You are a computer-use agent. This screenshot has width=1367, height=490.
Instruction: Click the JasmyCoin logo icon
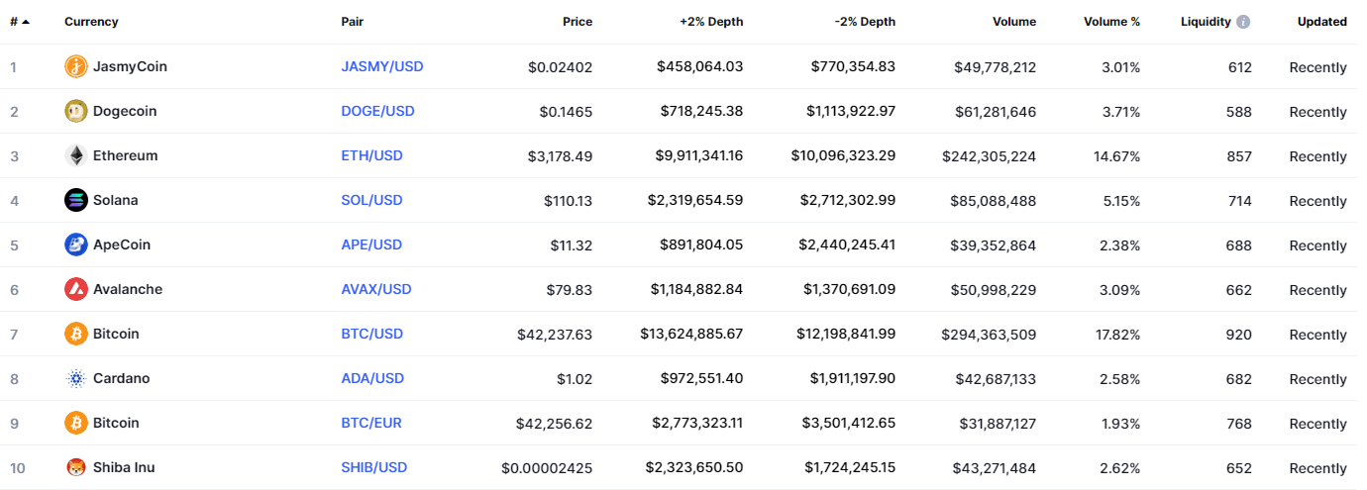pyautogui.click(x=75, y=66)
